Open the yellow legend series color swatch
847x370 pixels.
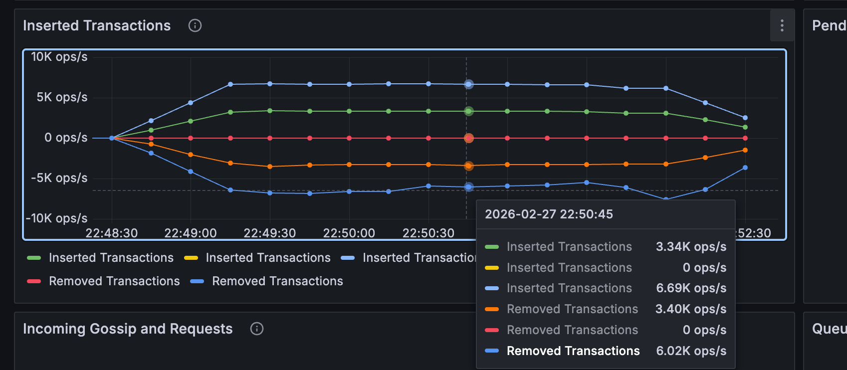click(191, 258)
